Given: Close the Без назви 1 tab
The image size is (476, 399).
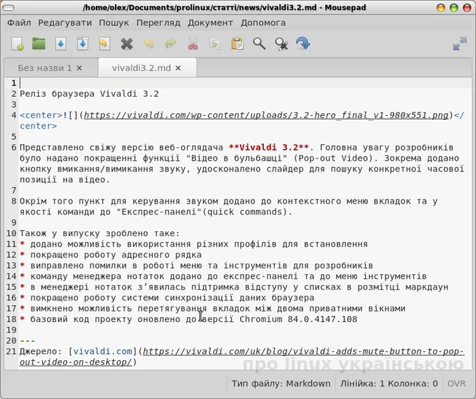Looking at the screenshot, I should [80, 68].
